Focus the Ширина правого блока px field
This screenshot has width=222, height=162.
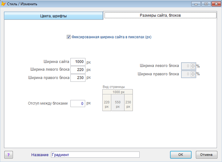pyautogui.click(x=78, y=78)
